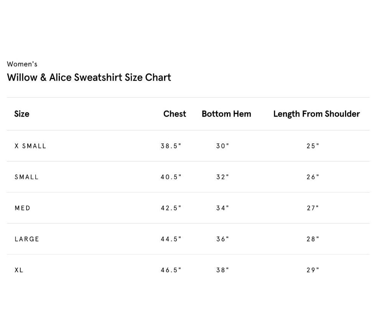The width and height of the screenshot is (376, 334).
Task: Select the LARGE size row label
Action: [x=27, y=239]
